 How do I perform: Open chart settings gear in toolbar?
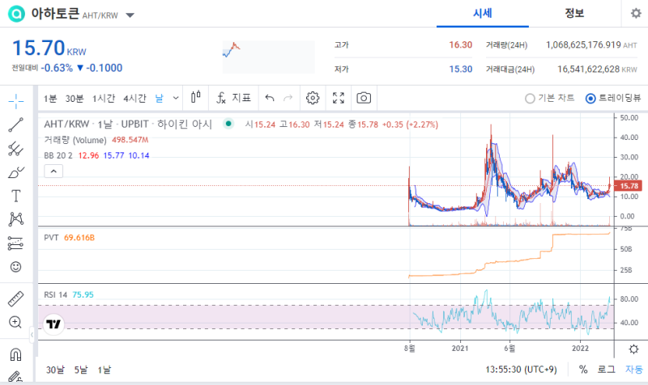[x=313, y=98]
